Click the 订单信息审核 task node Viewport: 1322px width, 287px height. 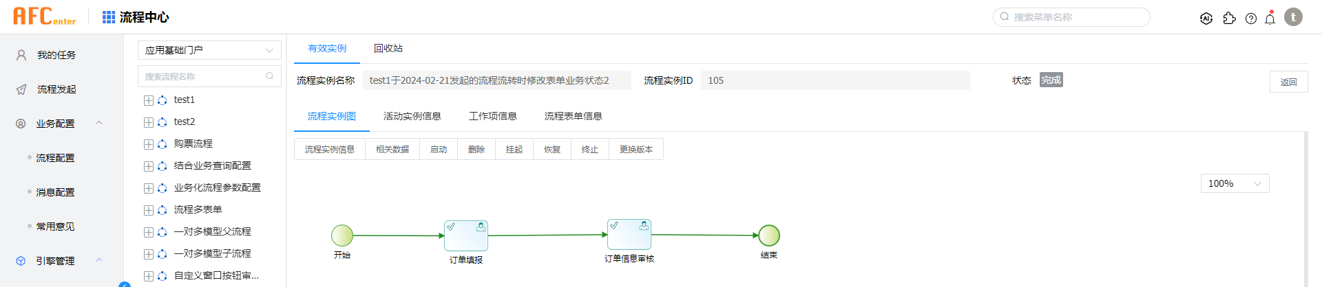tap(629, 235)
